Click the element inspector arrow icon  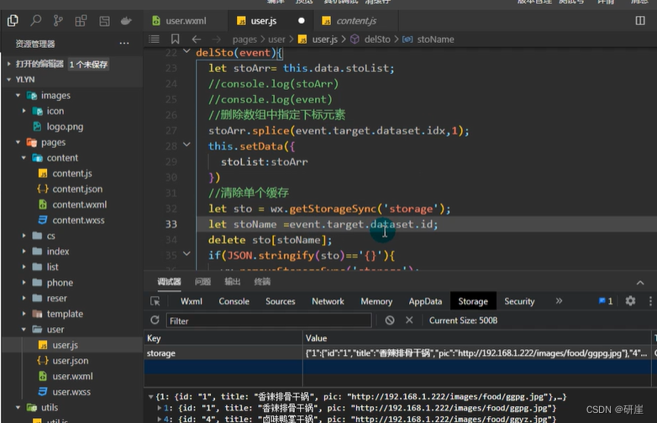(x=155, y=301)
